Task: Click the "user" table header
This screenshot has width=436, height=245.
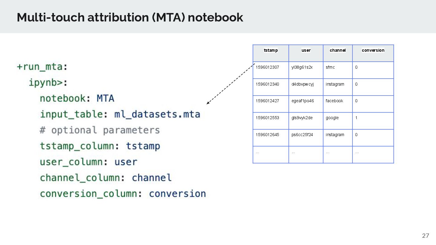Action: click(306, 53)
